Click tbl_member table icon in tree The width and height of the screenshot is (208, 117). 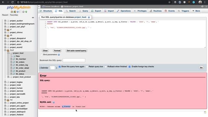pos(14,59)
